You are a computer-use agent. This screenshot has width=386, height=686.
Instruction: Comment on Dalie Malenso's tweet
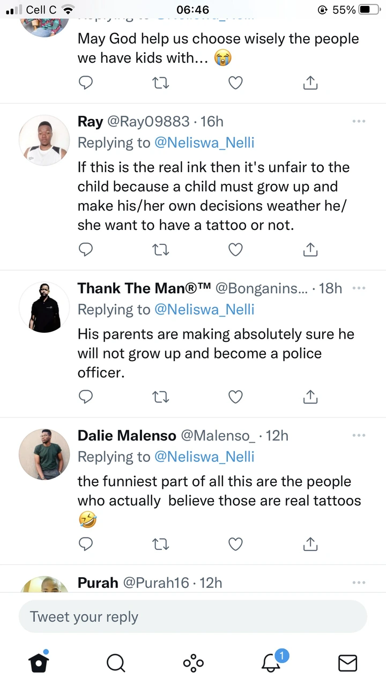pyautogui.click(x=86, y=544)
